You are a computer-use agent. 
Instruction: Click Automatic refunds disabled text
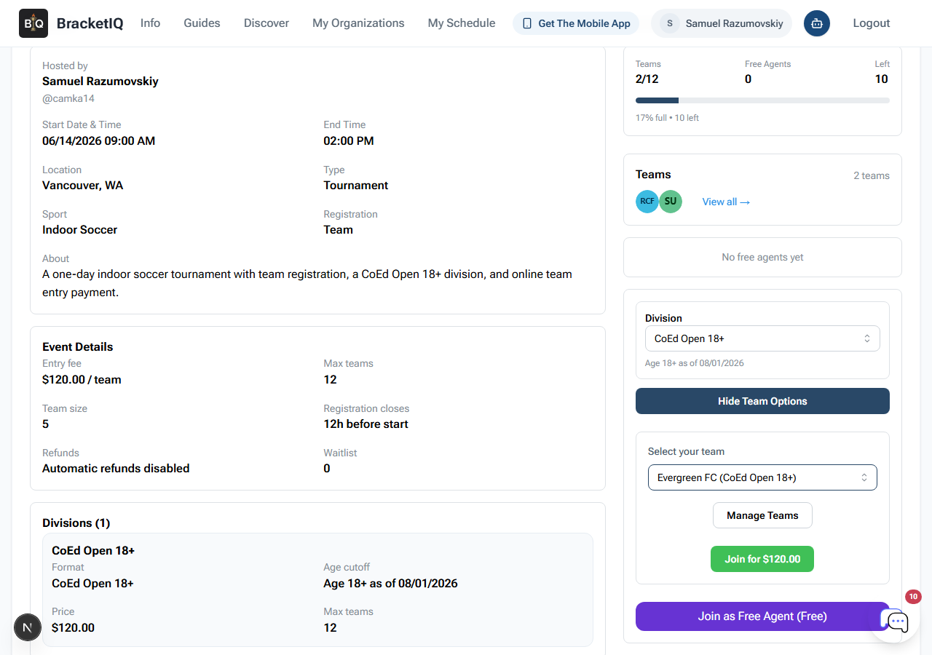point(116,469)
